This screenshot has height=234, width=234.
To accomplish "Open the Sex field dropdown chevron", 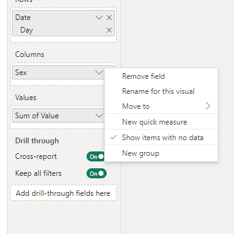I will click(99, 73).
